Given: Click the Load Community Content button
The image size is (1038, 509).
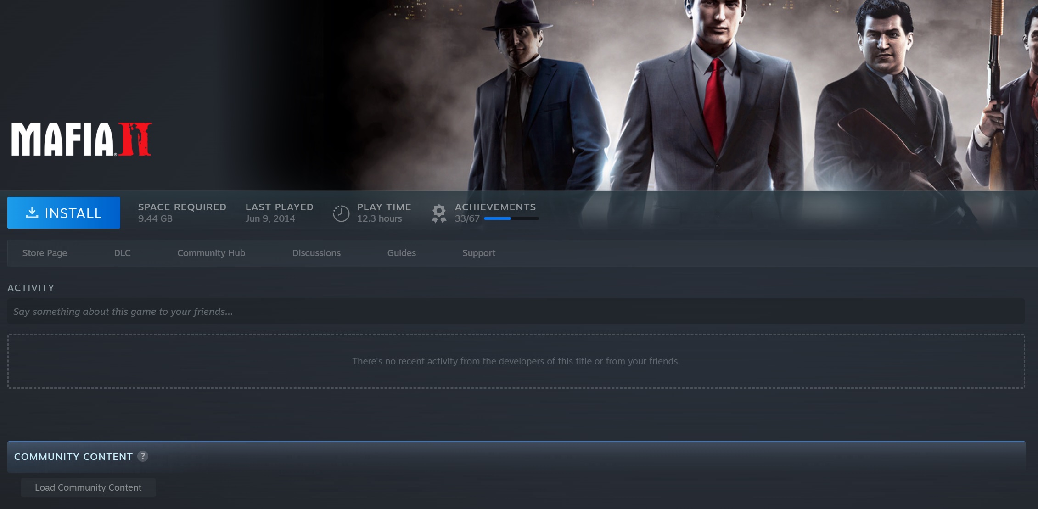Looking at the screenshot, I should 88,487.
